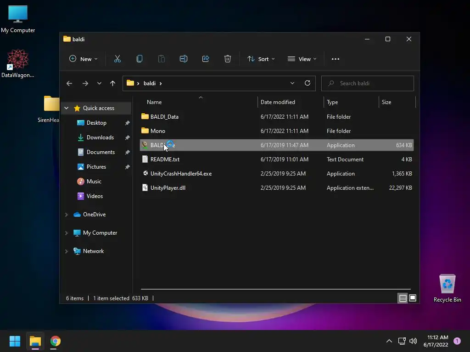This screenshot has height=352, width=470.
Task: Open the See more three-dots menu
Action: (x=336, y=59)
